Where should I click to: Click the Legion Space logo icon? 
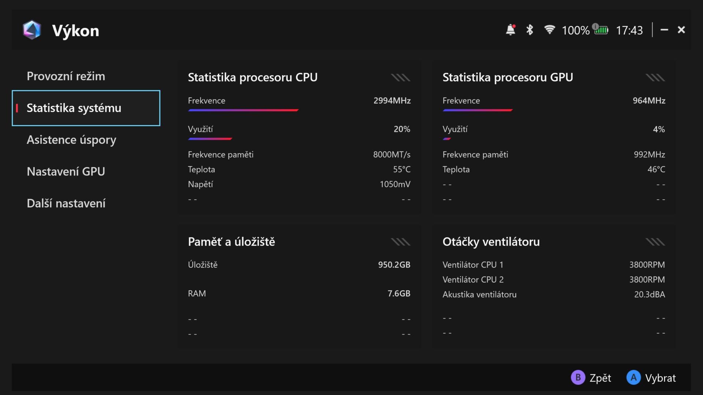(x=32, y=30)
